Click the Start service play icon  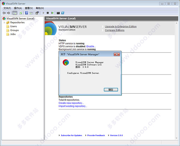point(43,13)
